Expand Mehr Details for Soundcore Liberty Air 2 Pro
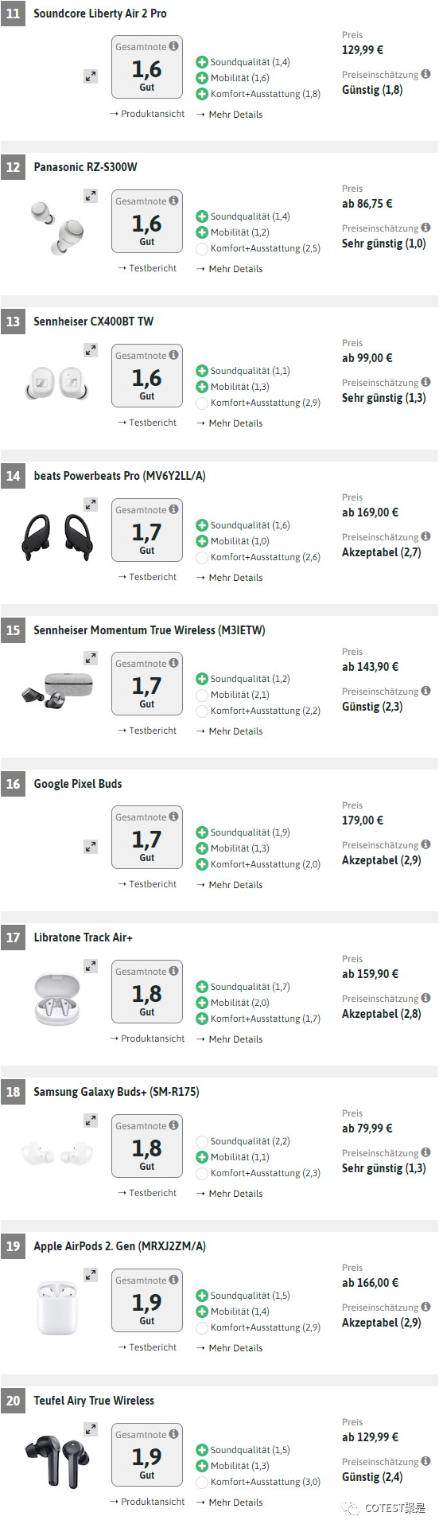Viewport: 439px width, 1528px height. tap(229, 115)
